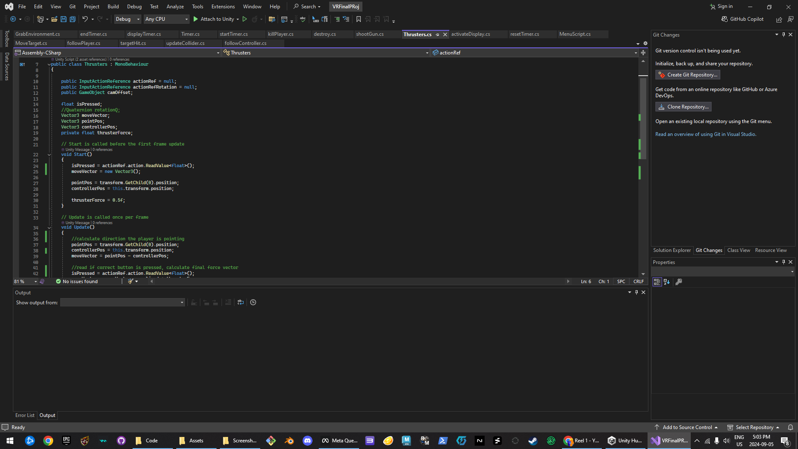Toggle timestamp clock icon in Output

click(253, 302)
